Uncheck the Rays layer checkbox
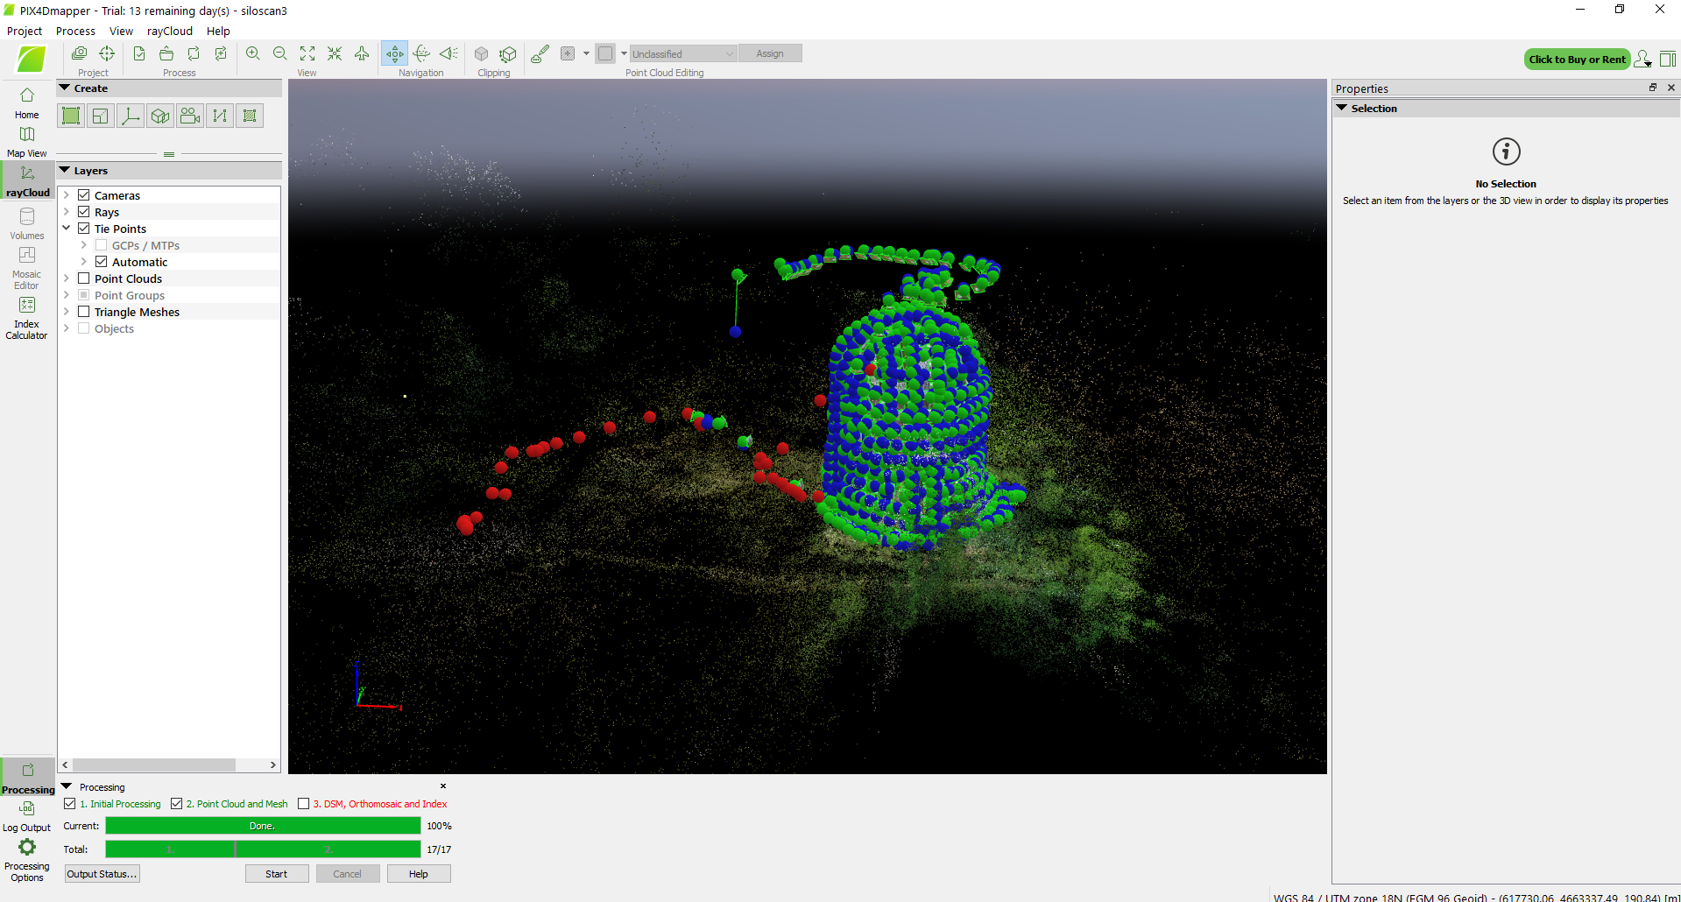This screenshot has height=902, width=1681. coord(84,212)
